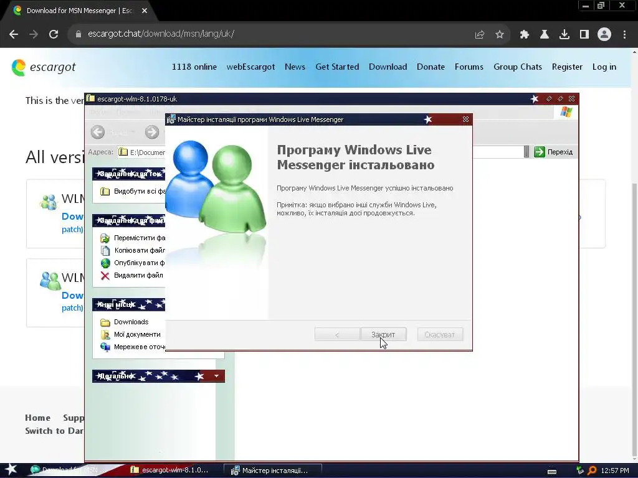Click the Перехід go arrow icon

[539, 152]
